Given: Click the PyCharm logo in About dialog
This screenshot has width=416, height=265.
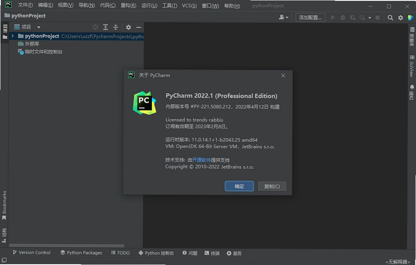Looking at the screenshot, I should (x=144, y=103).
